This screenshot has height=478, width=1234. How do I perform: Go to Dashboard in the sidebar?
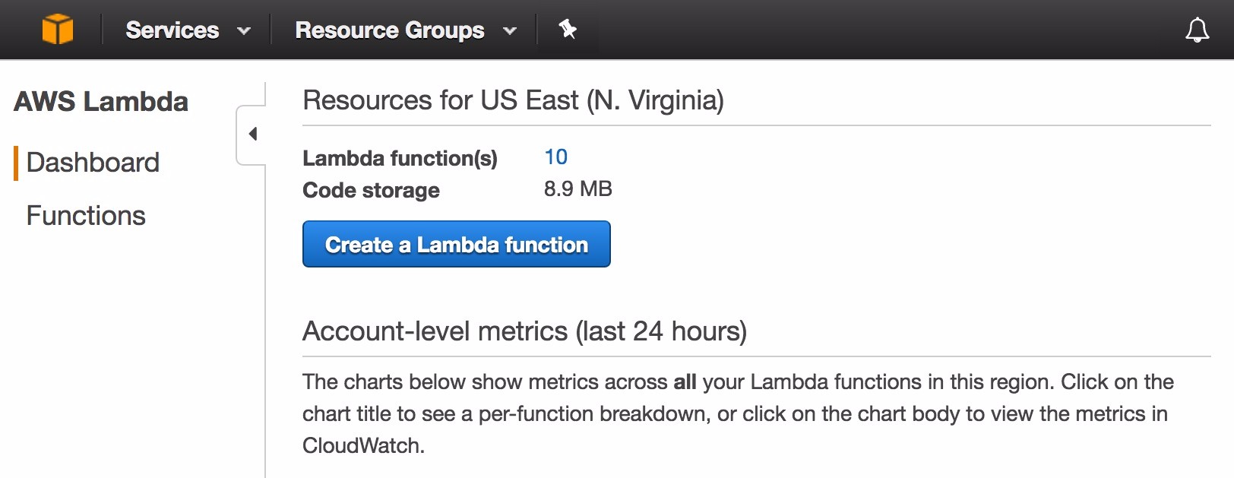coord(93,163)
